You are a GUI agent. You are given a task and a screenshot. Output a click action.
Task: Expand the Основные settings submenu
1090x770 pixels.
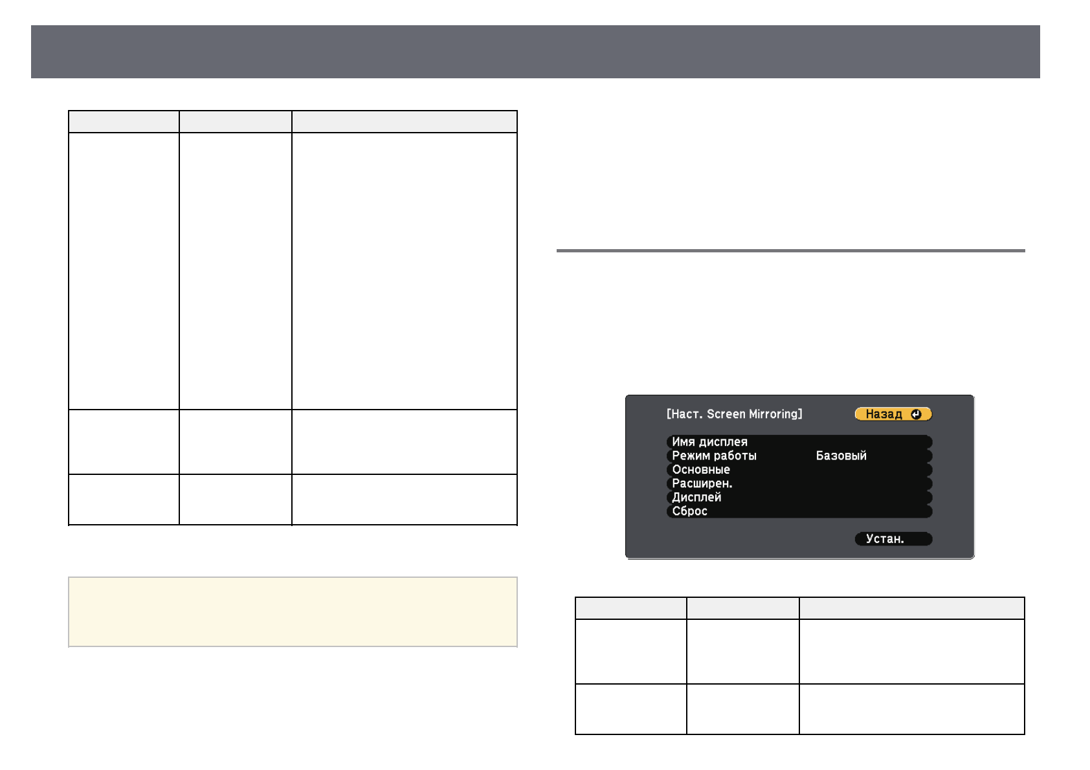pos(701,470)
